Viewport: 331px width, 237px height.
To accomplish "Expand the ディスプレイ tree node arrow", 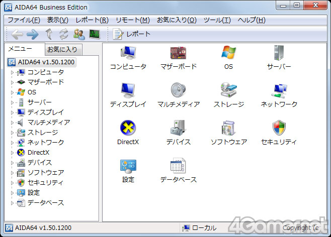I will pyautogui.click(x=12, y=112).
